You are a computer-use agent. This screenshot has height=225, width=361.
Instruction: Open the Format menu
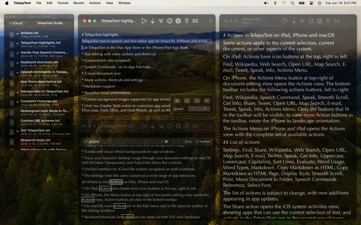tap(63, 3)
